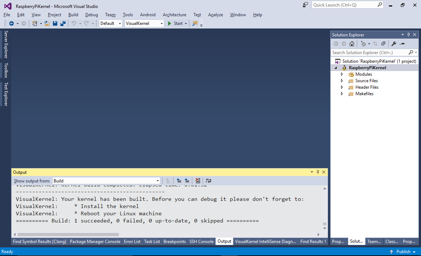Screen dimensions: 421x256
Task: Expand the Header Files folder node
Action: click(x=342, y=87)
